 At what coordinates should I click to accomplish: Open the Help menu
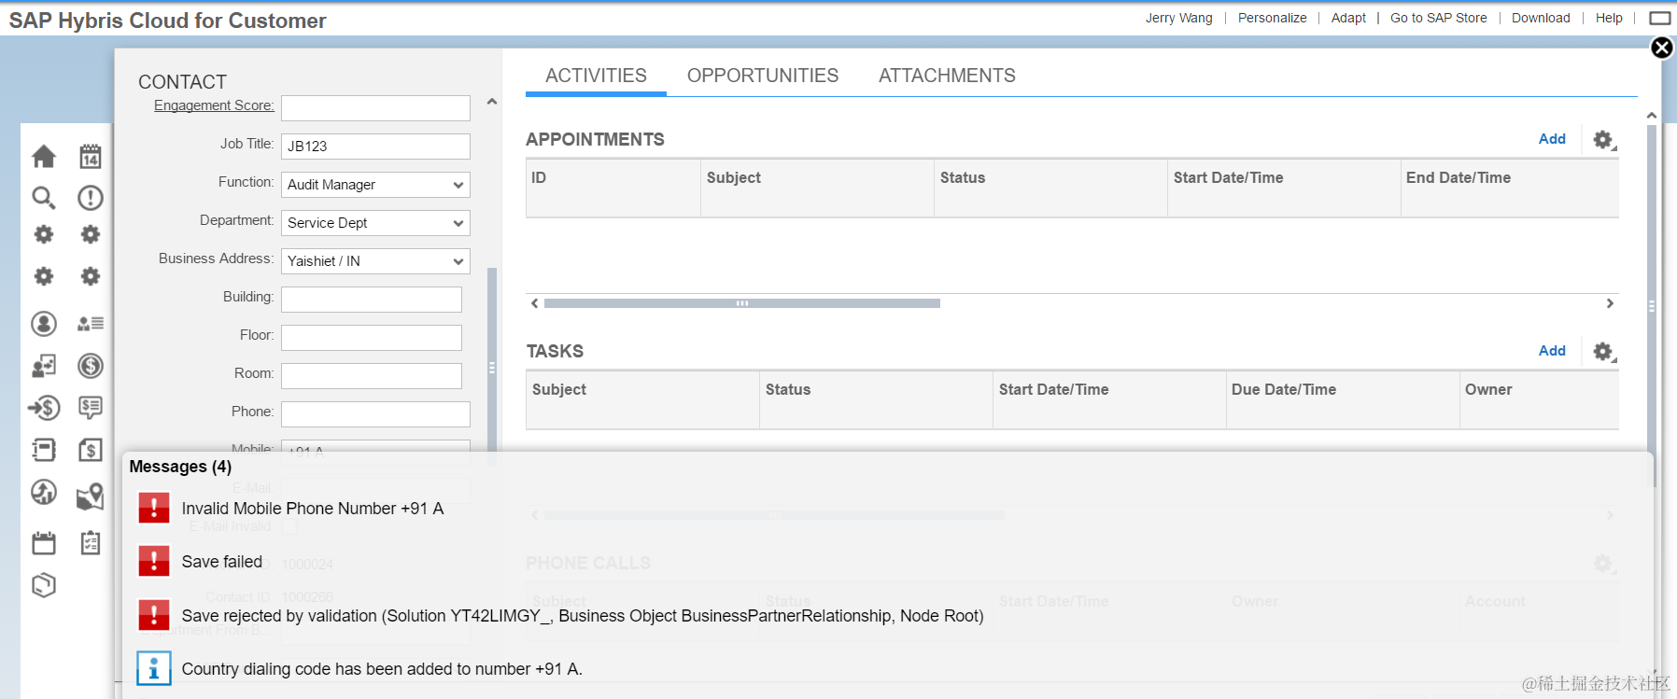[1609, 18]
